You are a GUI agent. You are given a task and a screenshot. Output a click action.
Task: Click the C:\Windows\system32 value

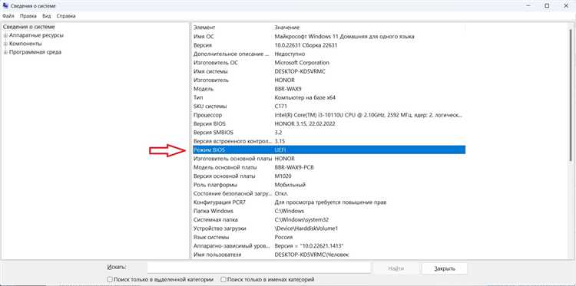point(302,220)
